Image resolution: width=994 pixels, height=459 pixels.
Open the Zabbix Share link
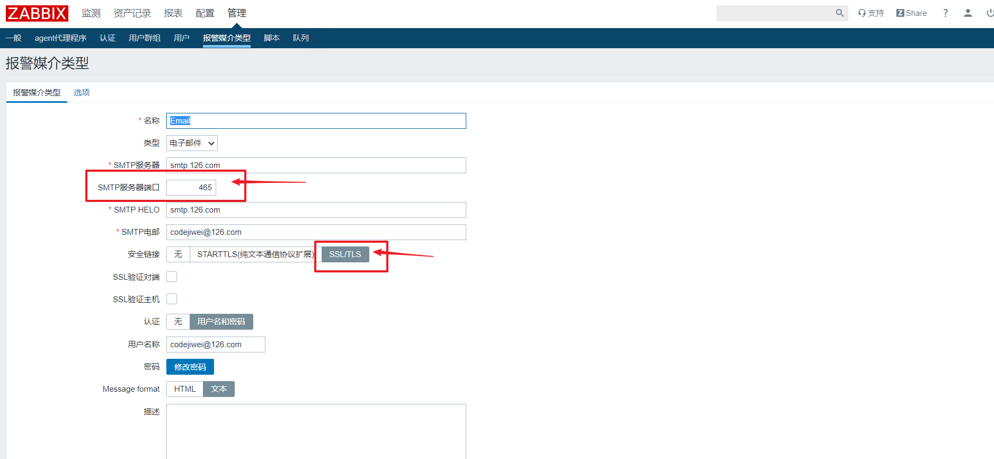point(911,13)
